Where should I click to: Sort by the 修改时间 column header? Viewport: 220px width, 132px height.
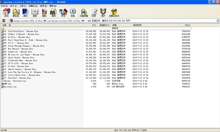155,25
